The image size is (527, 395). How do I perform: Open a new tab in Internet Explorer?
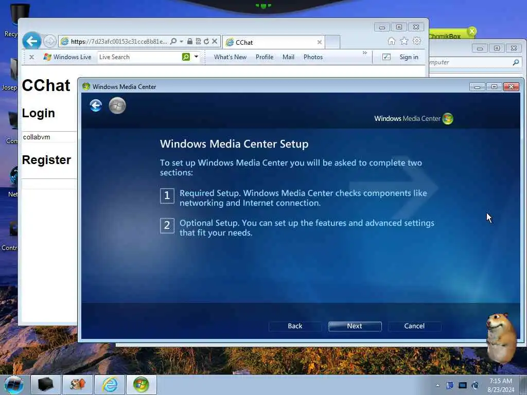(x=332, y=42)
